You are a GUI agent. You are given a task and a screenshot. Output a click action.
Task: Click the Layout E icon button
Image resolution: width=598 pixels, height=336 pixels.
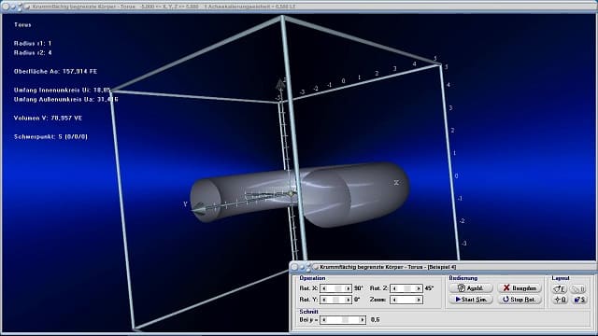[560, 289]
